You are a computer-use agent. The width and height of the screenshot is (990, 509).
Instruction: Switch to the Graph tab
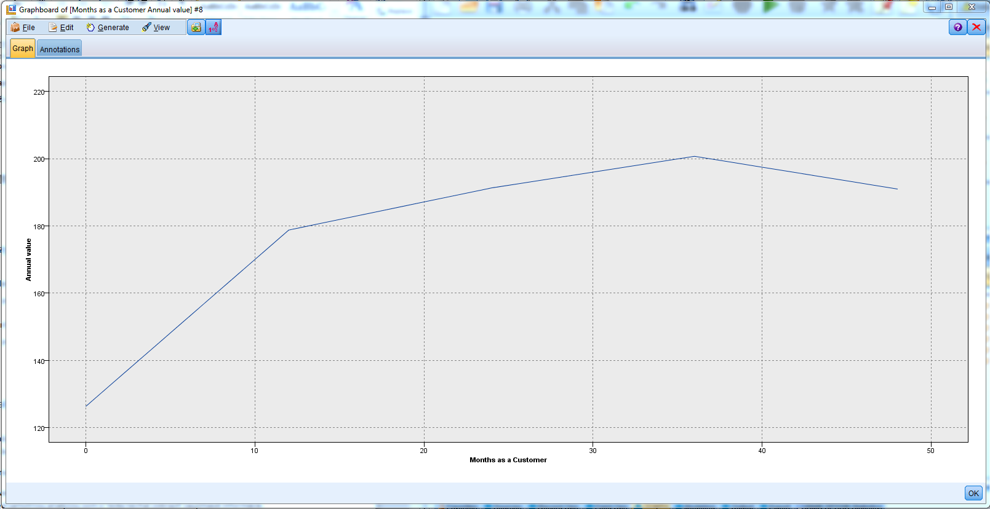[23, 49]
